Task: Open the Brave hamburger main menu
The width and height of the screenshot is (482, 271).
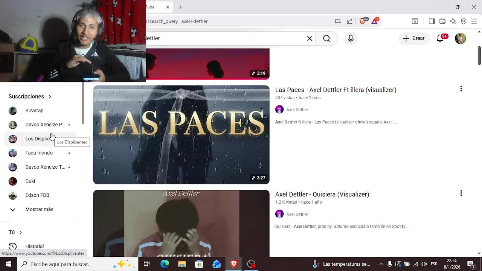Action: [x=474, y=21]
